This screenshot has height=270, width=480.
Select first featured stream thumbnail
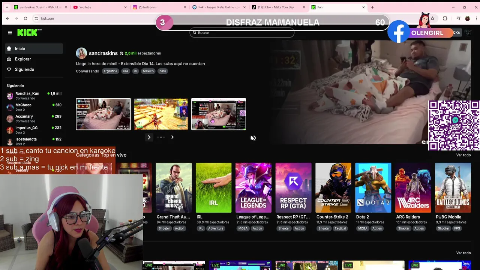103,114
